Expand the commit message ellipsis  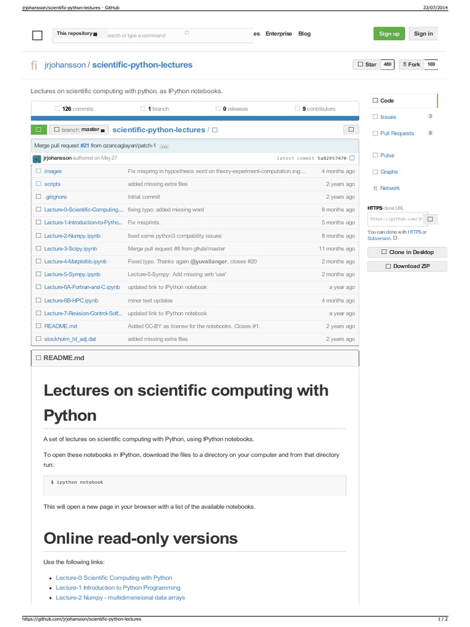[163, 146]
